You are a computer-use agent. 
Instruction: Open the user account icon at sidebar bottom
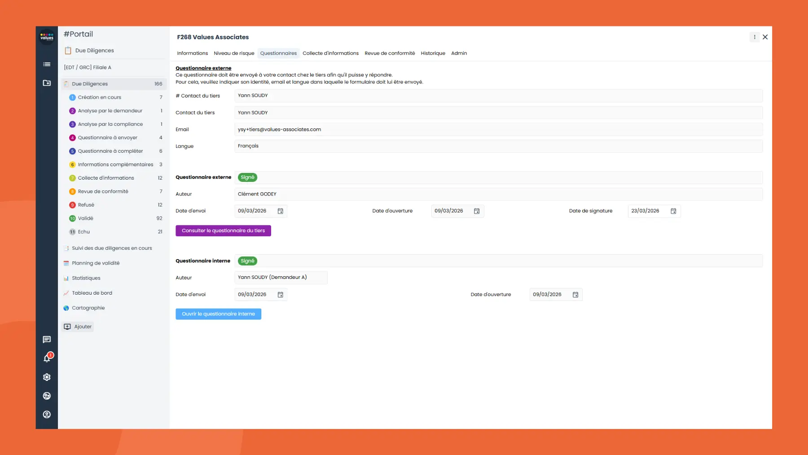click(x=46, y=414)
